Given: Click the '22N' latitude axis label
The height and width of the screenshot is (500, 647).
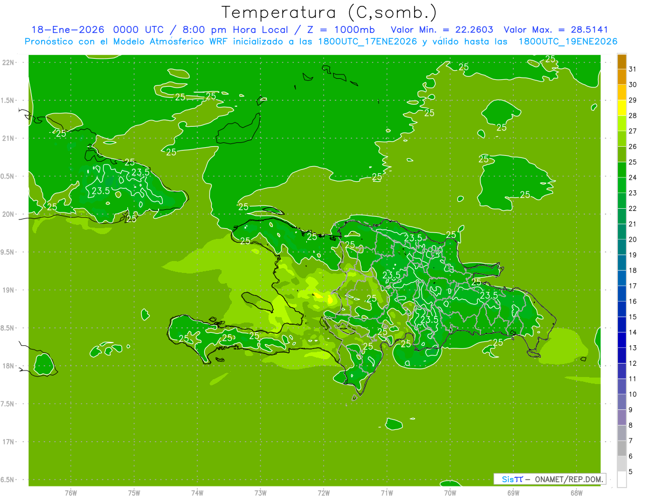Looking at the screenshot, I should tap(9, 63).
